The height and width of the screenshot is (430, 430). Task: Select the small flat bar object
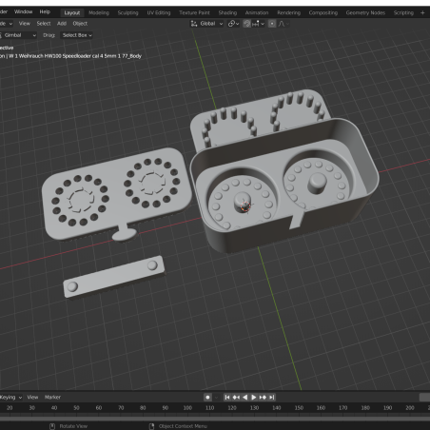(115, 277)
